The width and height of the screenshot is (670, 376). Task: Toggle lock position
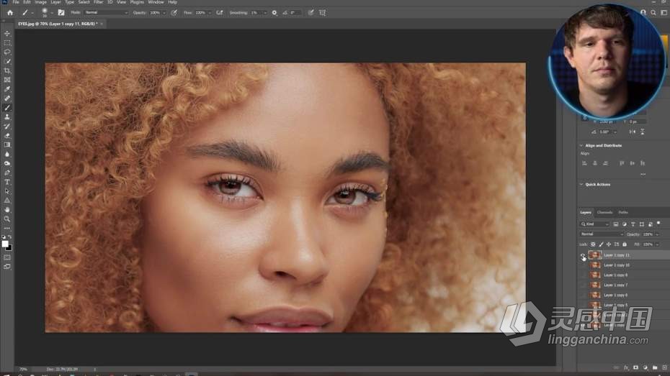[x=609, y=244]
